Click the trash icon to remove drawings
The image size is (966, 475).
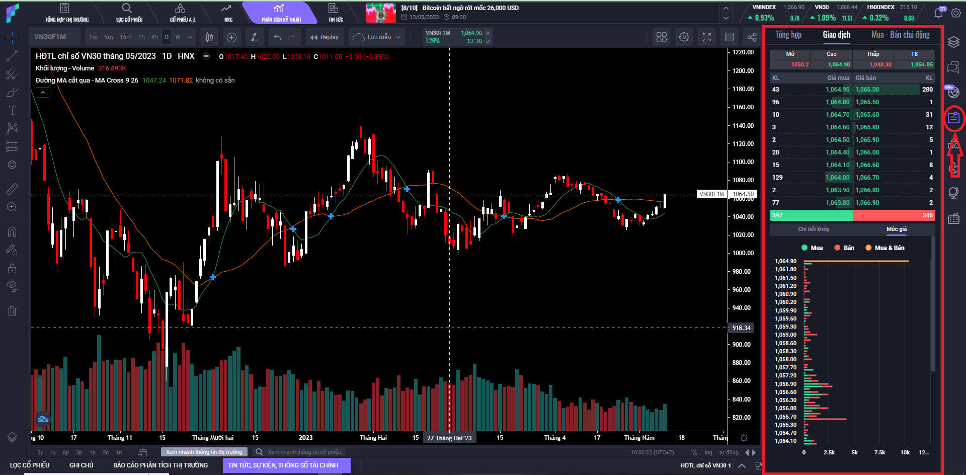click(12, 311)
